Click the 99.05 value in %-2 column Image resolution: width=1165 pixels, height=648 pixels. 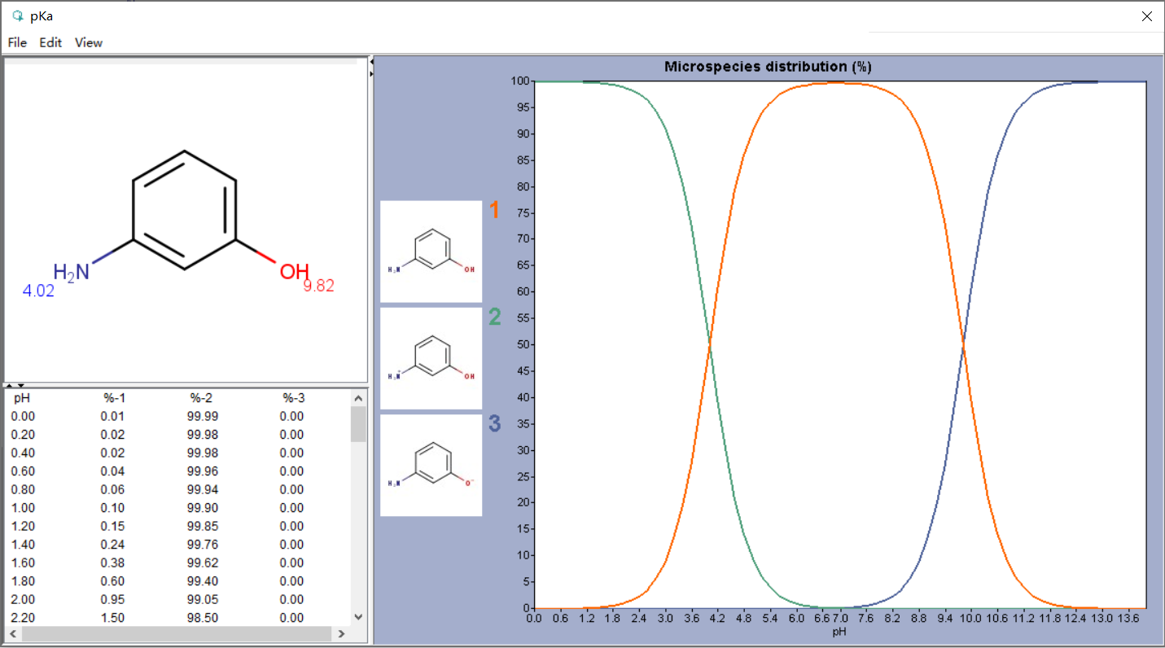coord(203,599)
